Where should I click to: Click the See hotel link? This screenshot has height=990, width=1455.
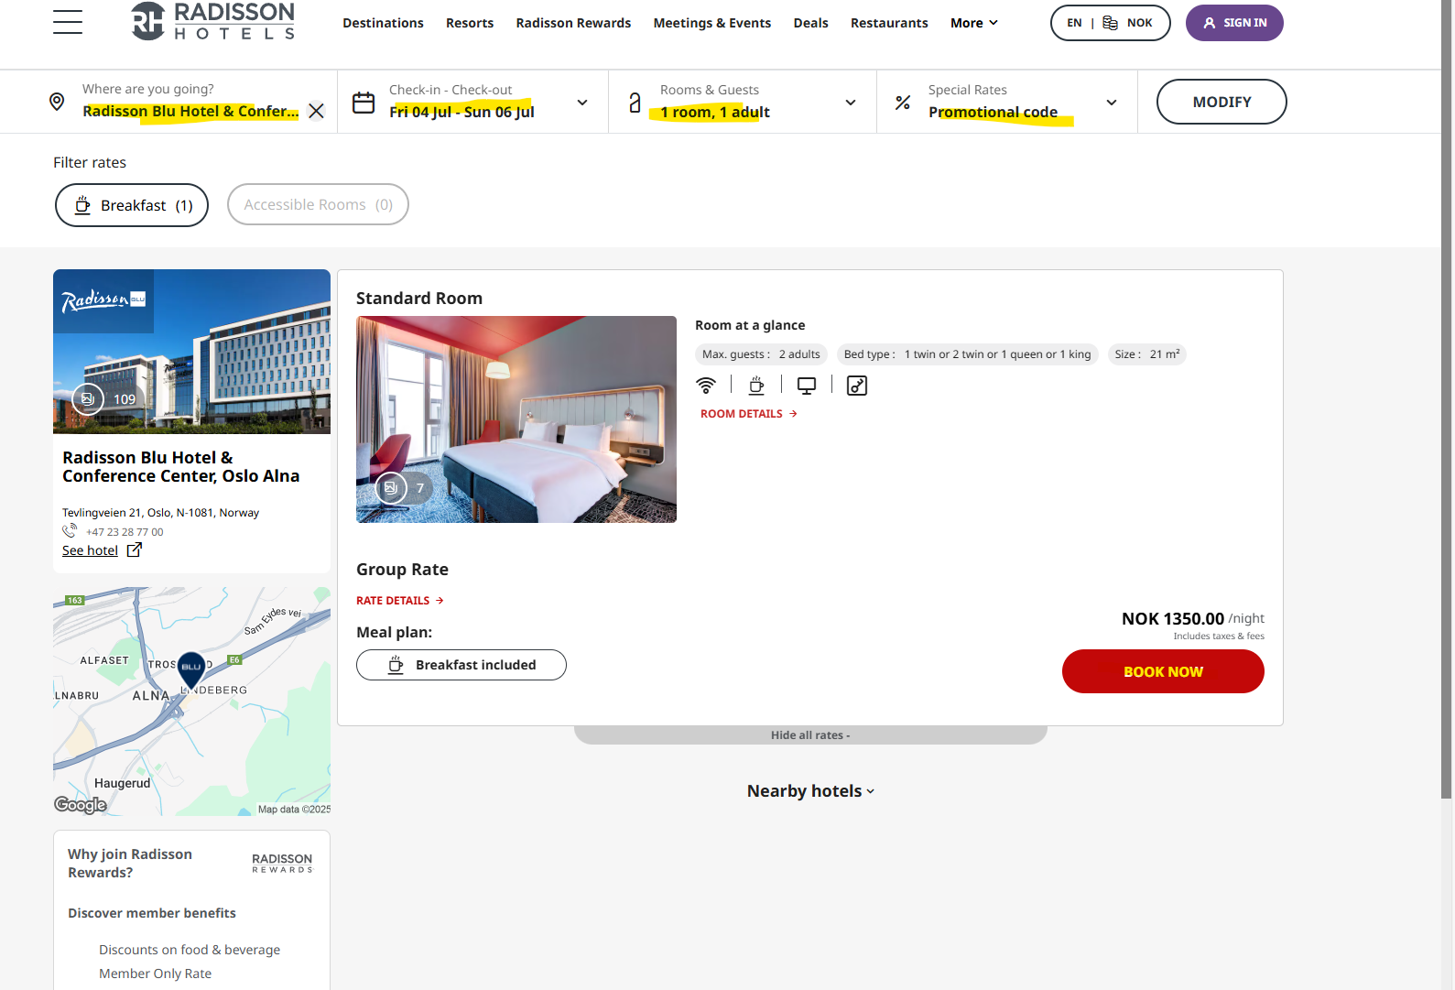pos(90,550)
